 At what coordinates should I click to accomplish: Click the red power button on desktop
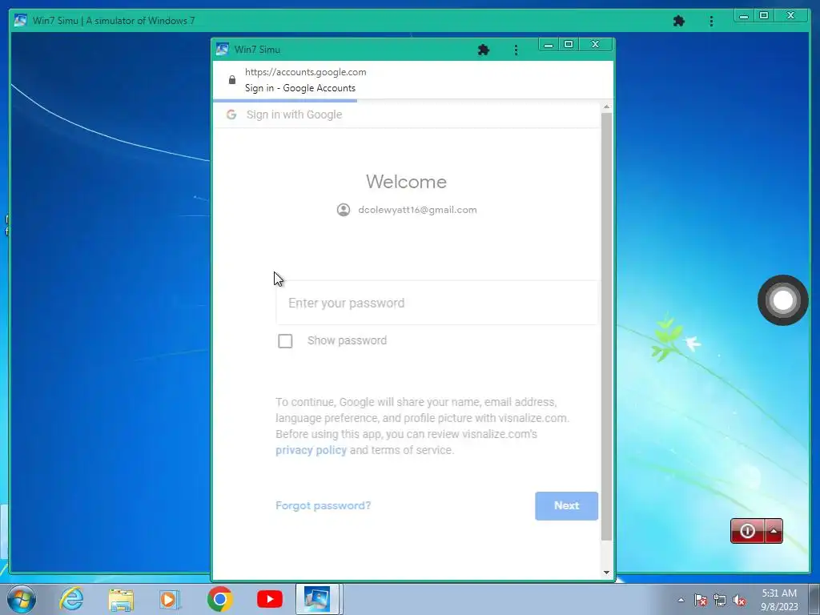748,531
